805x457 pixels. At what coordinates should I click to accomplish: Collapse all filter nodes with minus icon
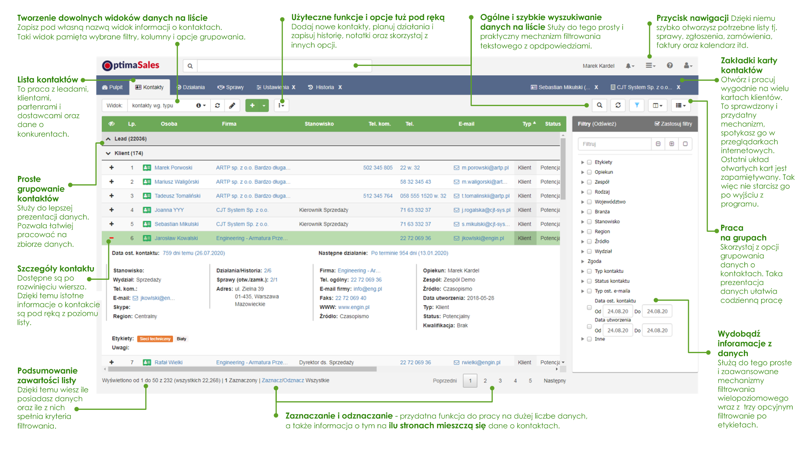tap(658, 144)
